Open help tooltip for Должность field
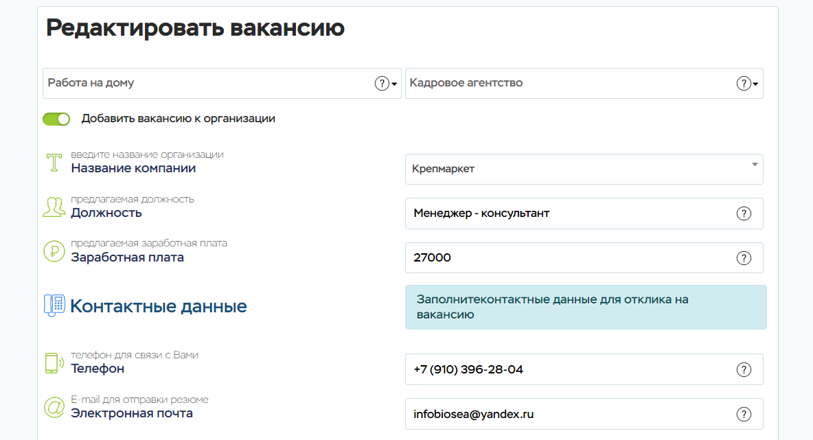The image size is (813, 440). pyautogui.click(x=744, y=213)
